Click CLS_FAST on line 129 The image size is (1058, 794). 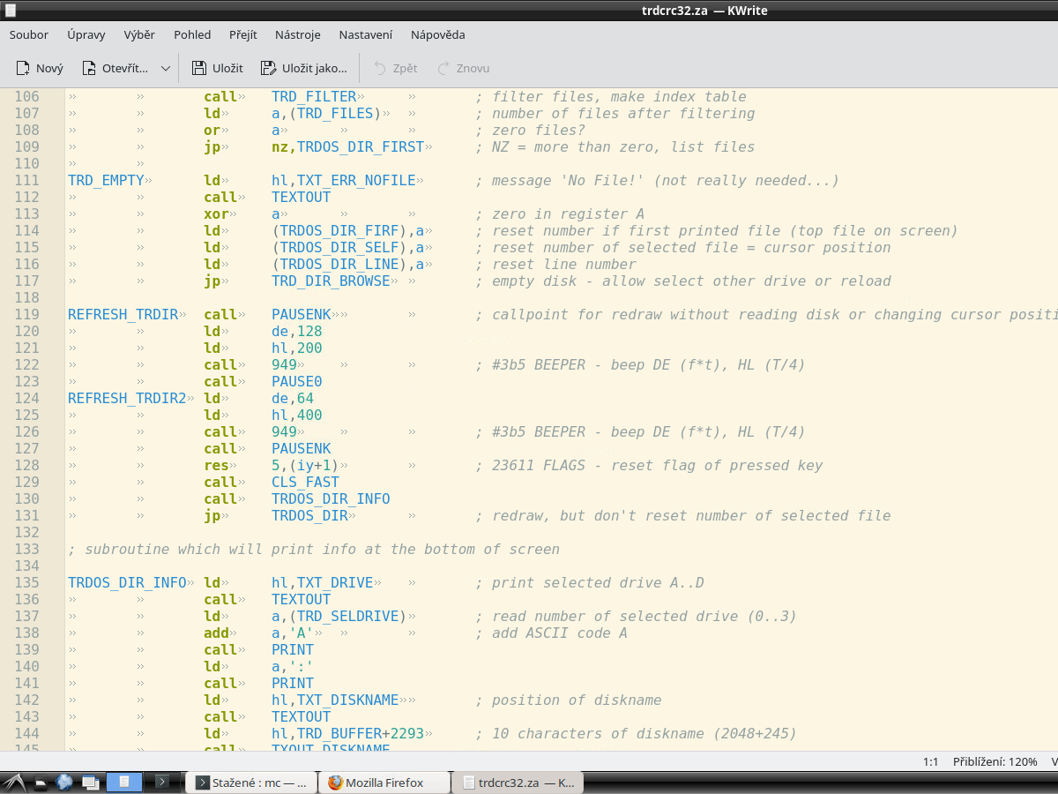point(305,483)
